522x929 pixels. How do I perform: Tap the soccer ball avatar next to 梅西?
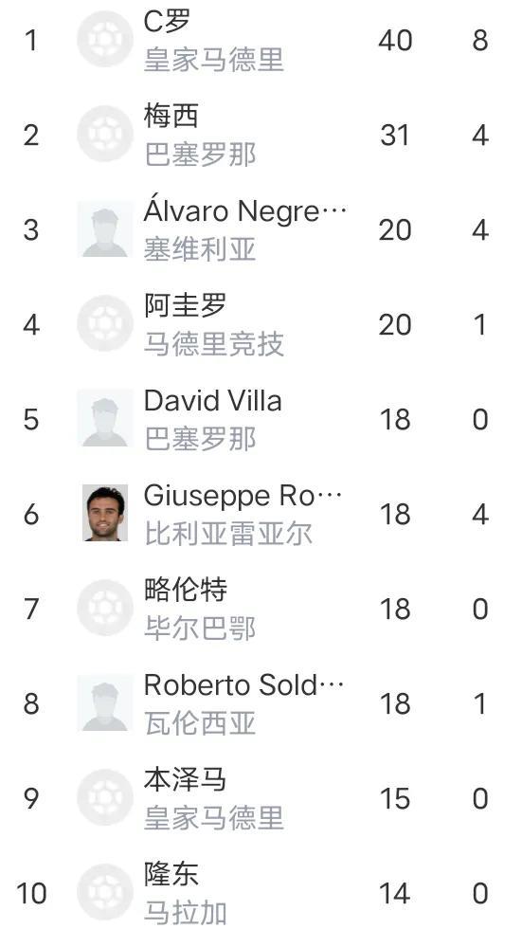click(x=105, y=134)
